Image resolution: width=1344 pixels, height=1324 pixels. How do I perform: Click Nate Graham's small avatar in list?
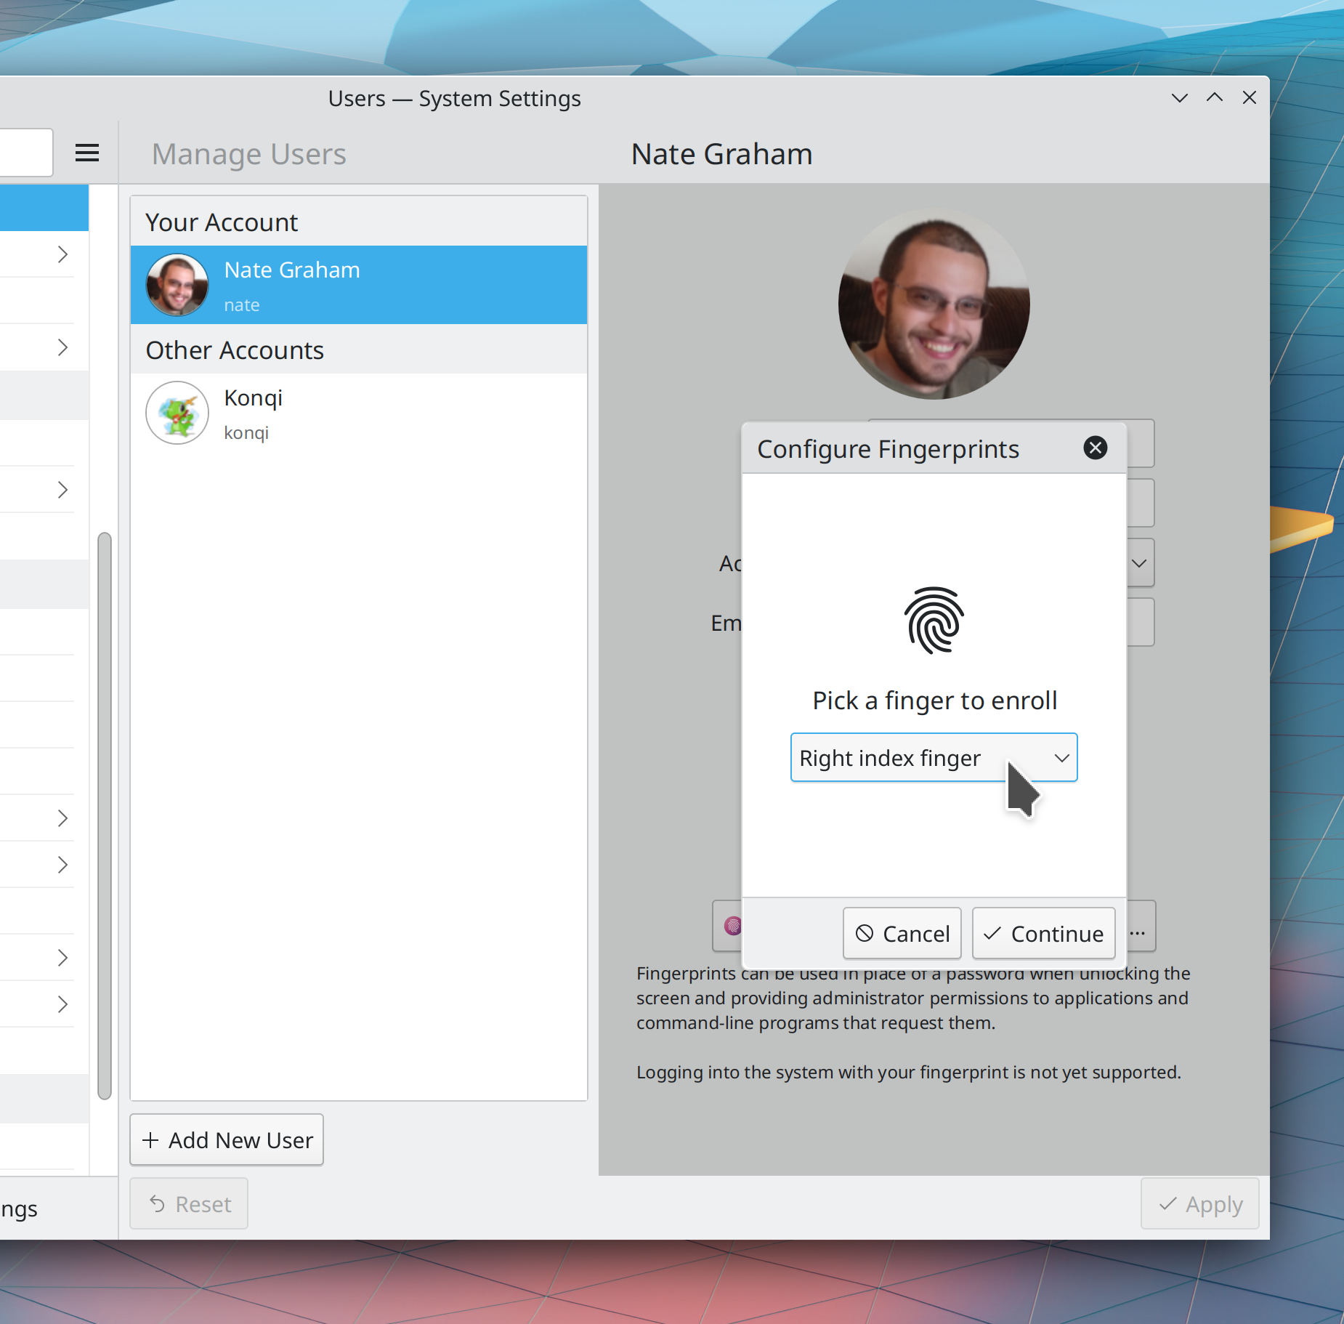[x=177, y=285]
